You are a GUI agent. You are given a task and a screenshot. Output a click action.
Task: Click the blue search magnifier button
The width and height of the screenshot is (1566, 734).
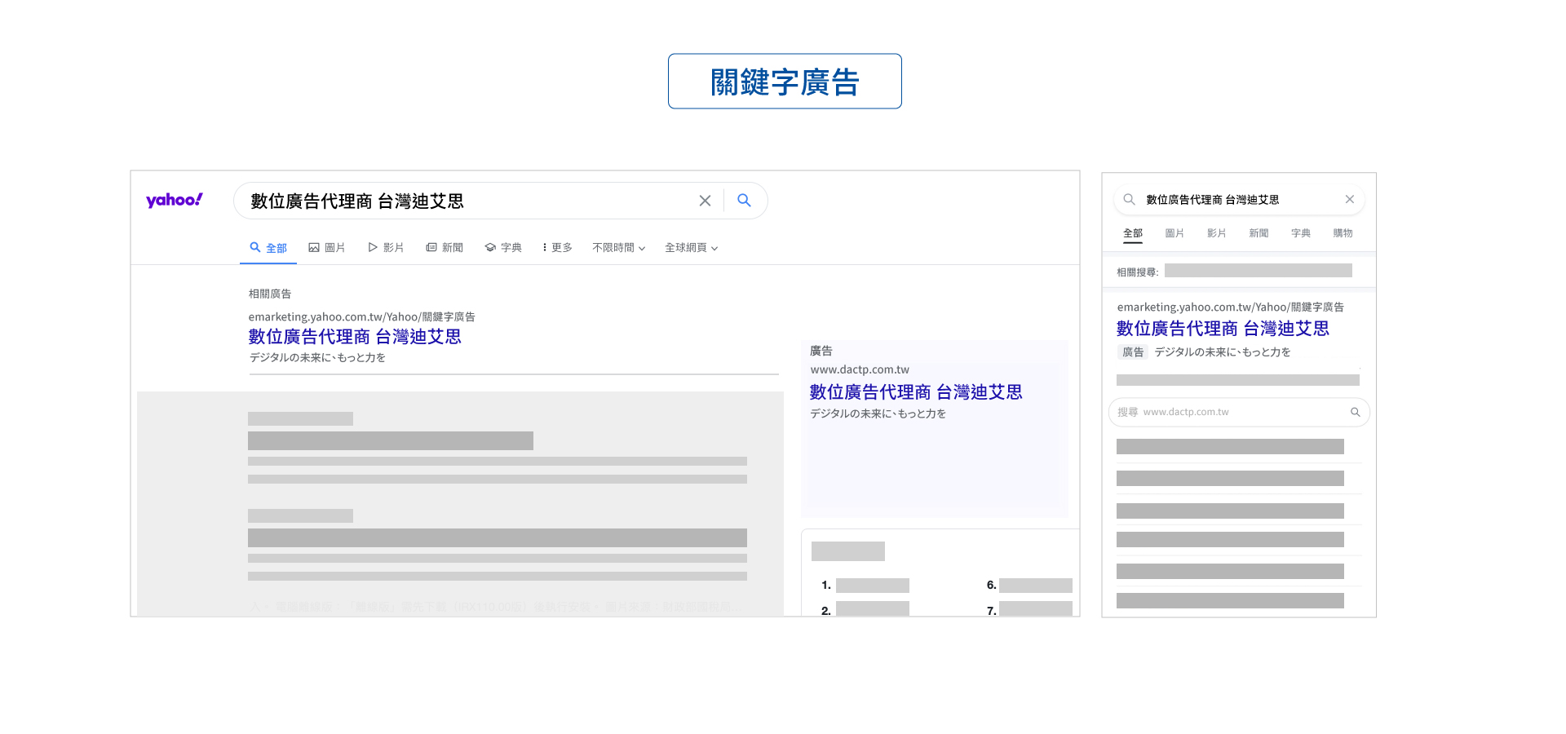coord(744,201)
